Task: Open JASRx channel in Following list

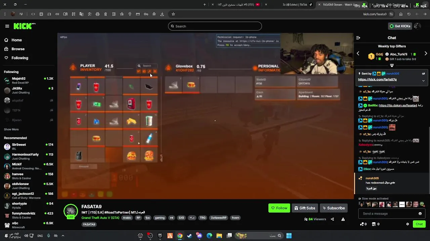Action: 28,90
